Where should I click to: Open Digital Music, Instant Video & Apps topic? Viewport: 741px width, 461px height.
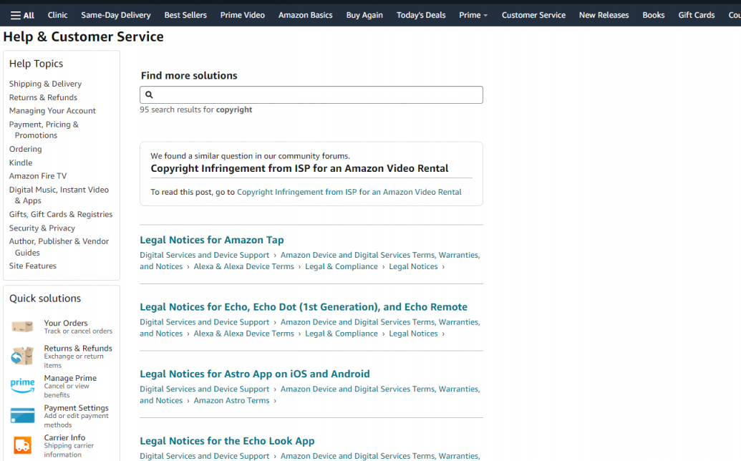[59, 195]
